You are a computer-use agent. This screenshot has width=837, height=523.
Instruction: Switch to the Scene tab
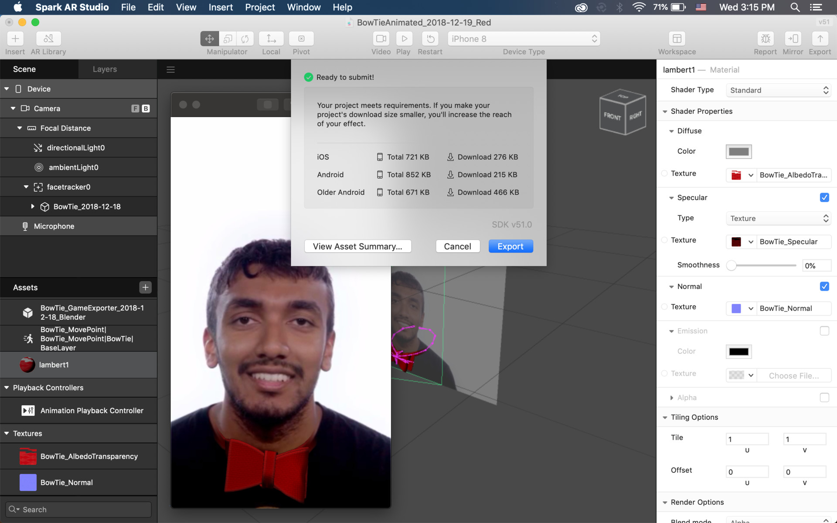point(24,69)
